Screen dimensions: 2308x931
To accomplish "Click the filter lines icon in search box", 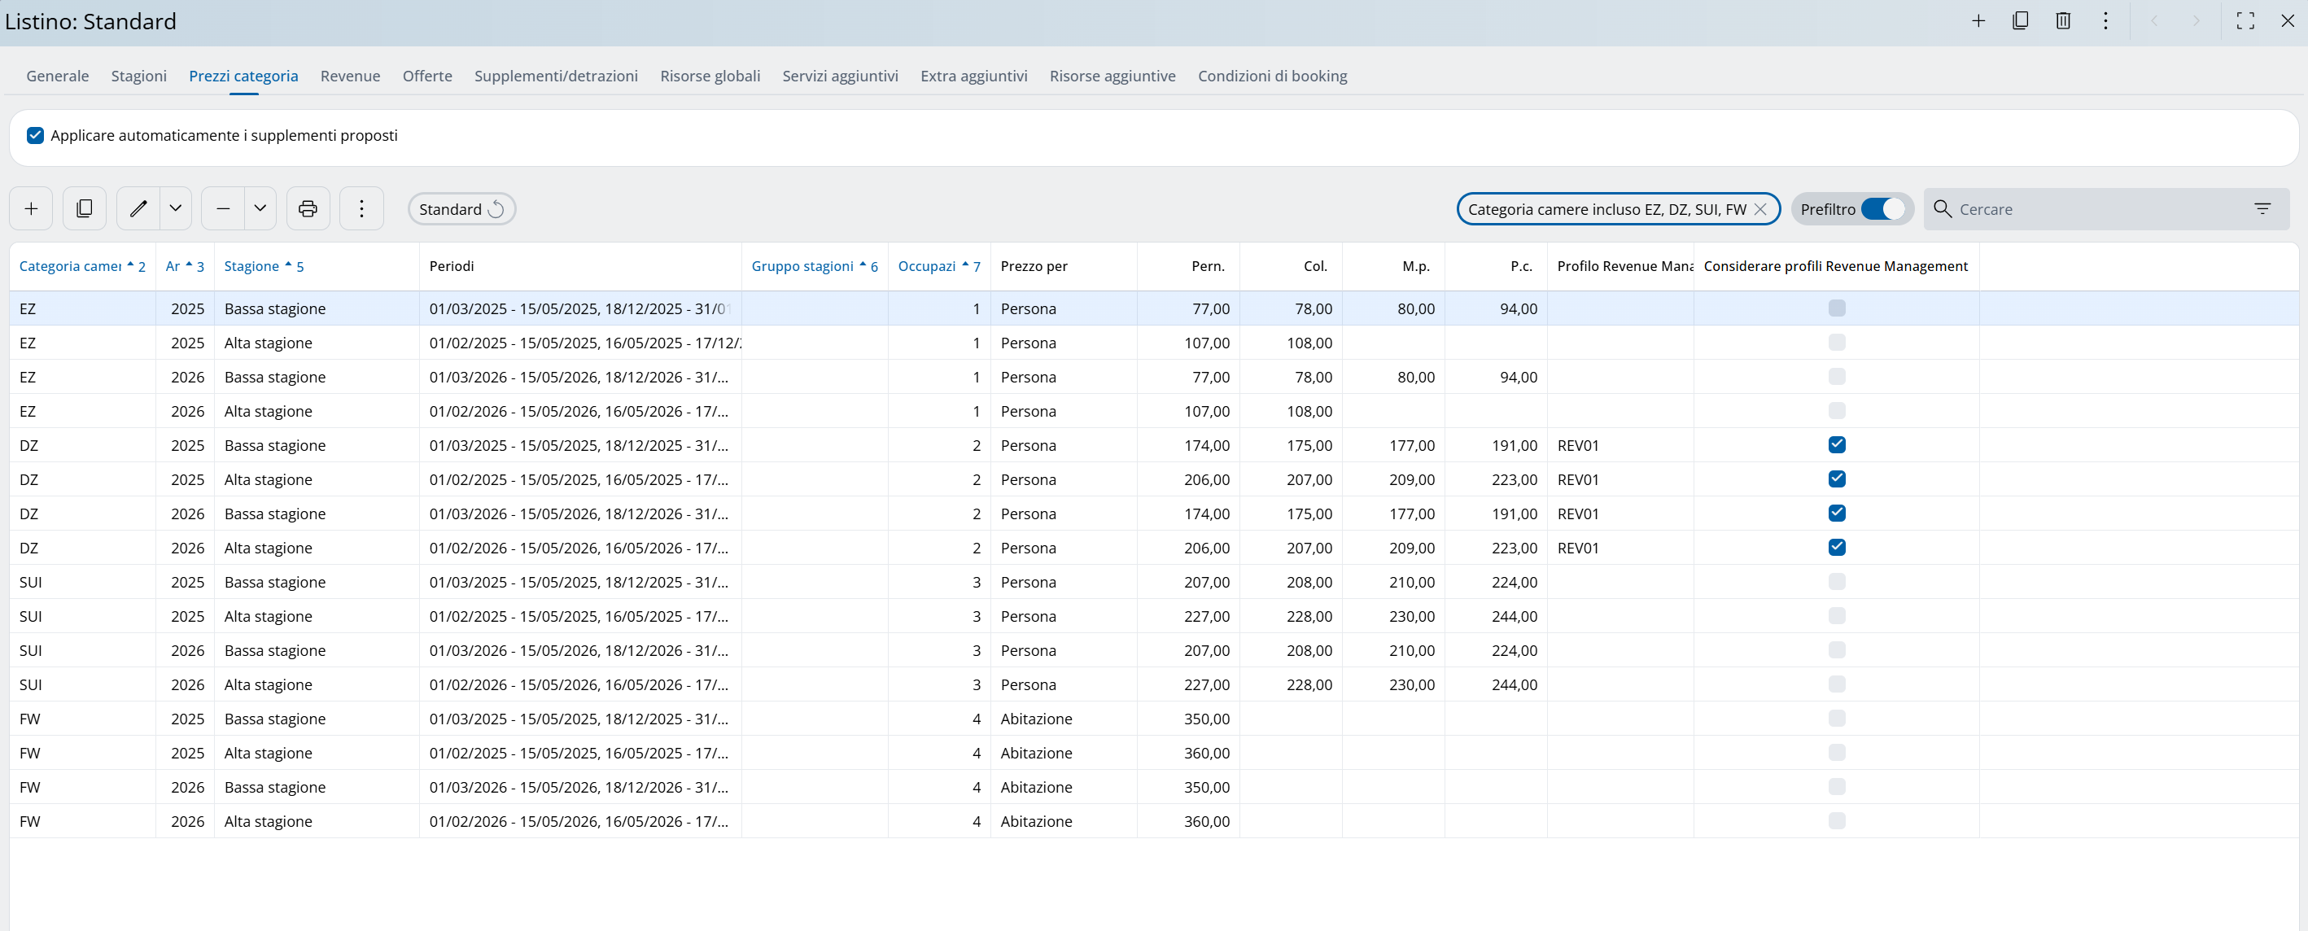I will pos(2262,209).
